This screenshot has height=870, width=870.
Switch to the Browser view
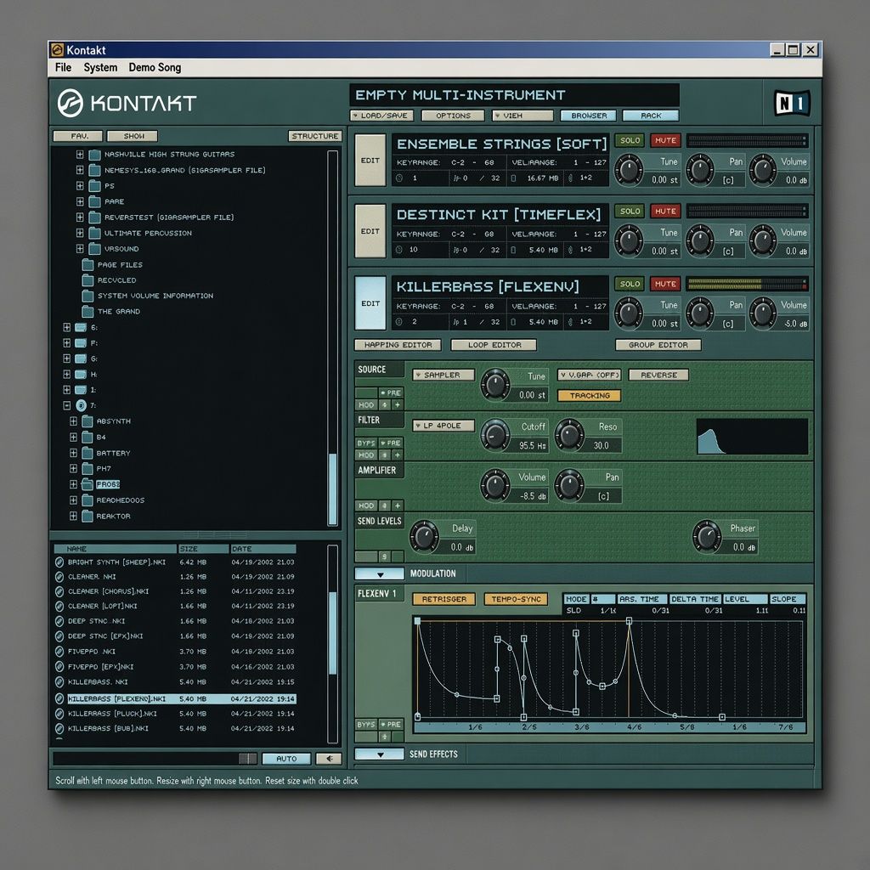coord(589,116)
